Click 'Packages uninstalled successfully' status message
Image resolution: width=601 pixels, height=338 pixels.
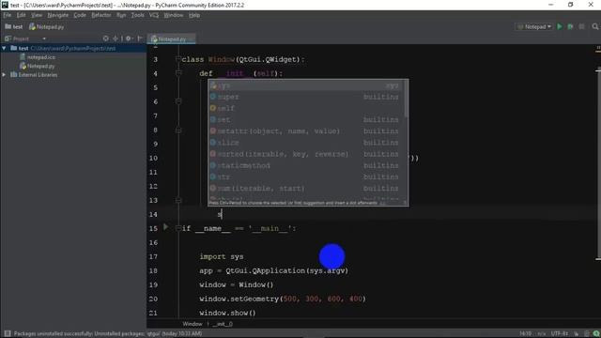click(x=108, y=334)
